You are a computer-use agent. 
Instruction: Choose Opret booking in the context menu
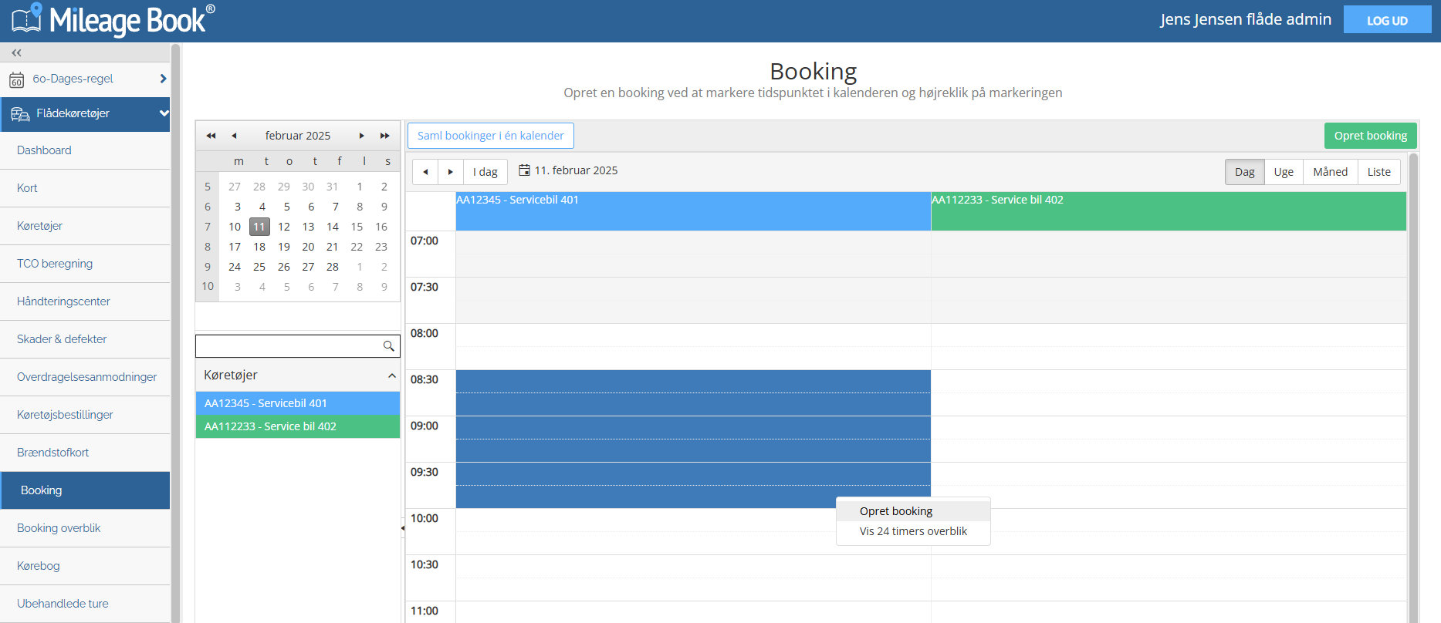click(913, 511)
